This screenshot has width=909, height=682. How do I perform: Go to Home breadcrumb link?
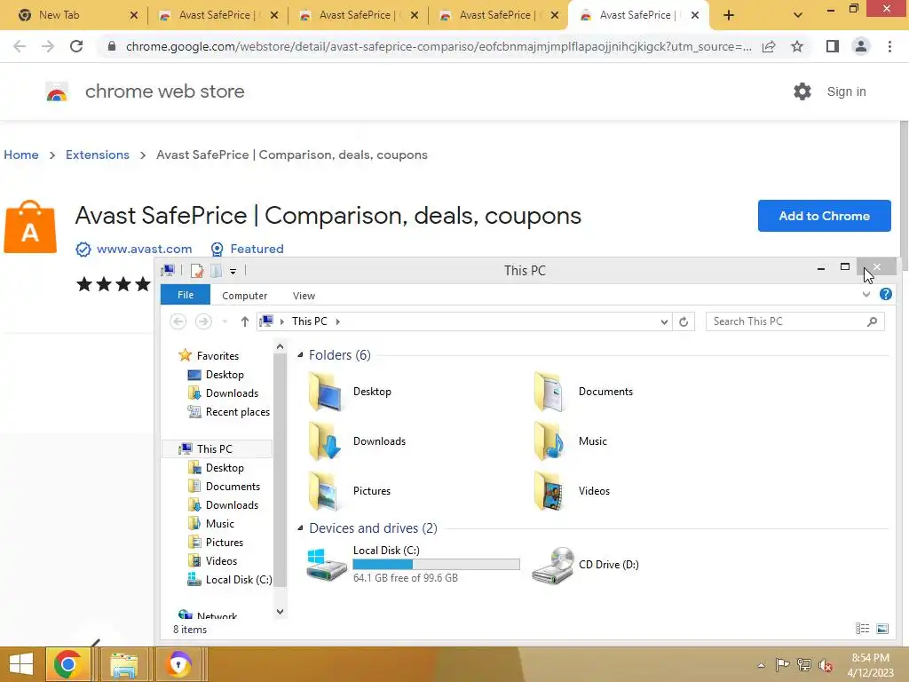21,155
